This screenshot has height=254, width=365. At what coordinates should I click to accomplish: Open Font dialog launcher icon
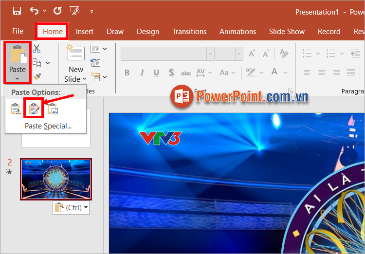(291, 91)
